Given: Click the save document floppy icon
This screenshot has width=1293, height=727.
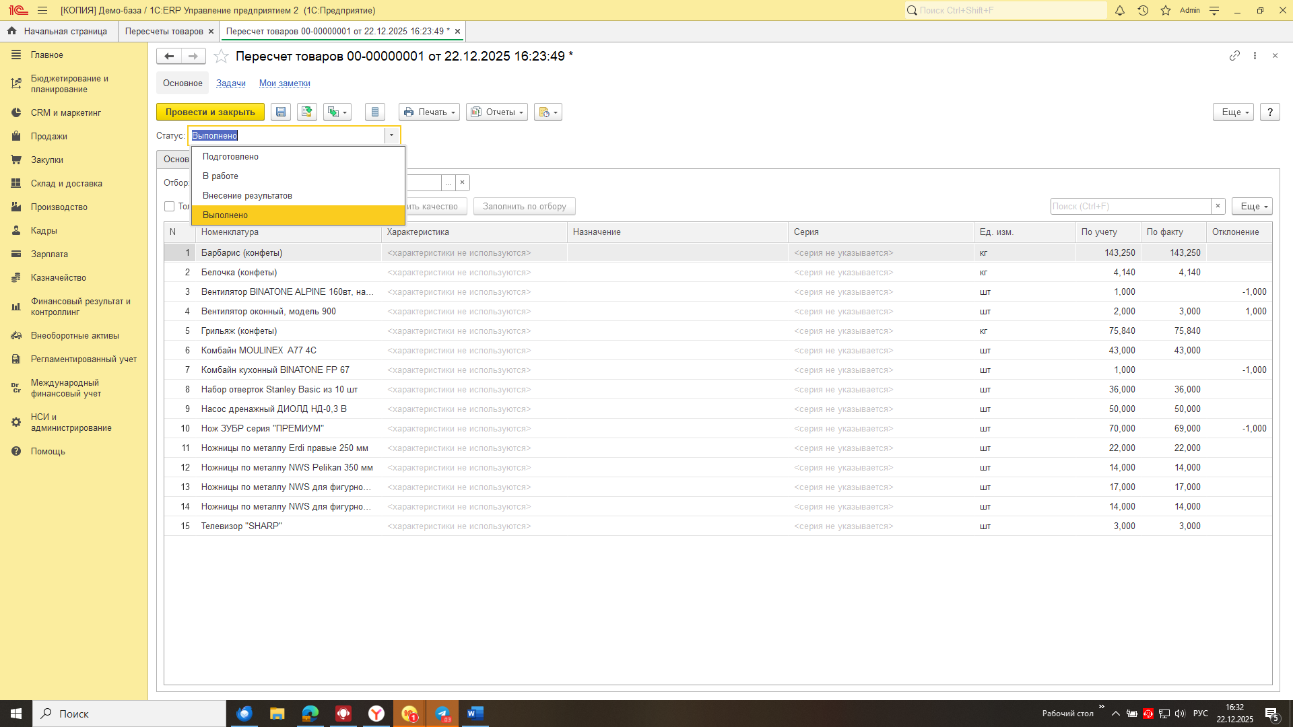Looking at the screenshot, I should pyautogui.click(x=281, y=112).
